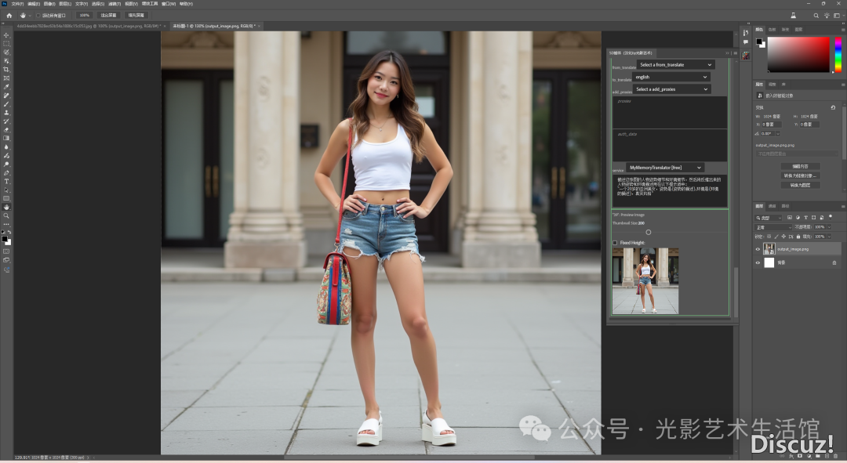
Task: Click the preview image thumbnail in plugin panel
Action: click(645, 280)
